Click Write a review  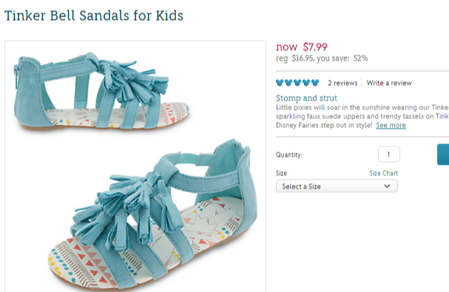[389, 83]
